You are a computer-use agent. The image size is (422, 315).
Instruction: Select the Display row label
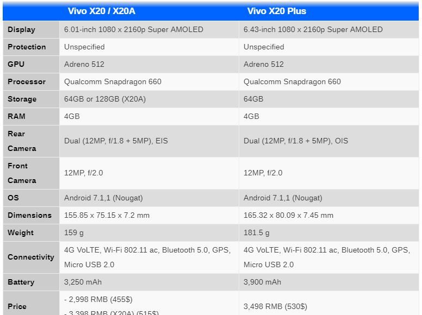click(22, 30)
